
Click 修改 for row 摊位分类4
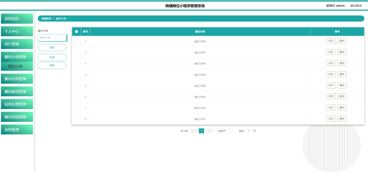(331, 85)
